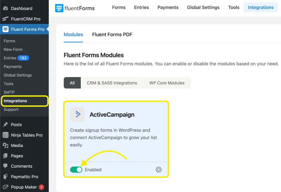Select the Modules tab

pyautogui.click(x=73, y=34)
